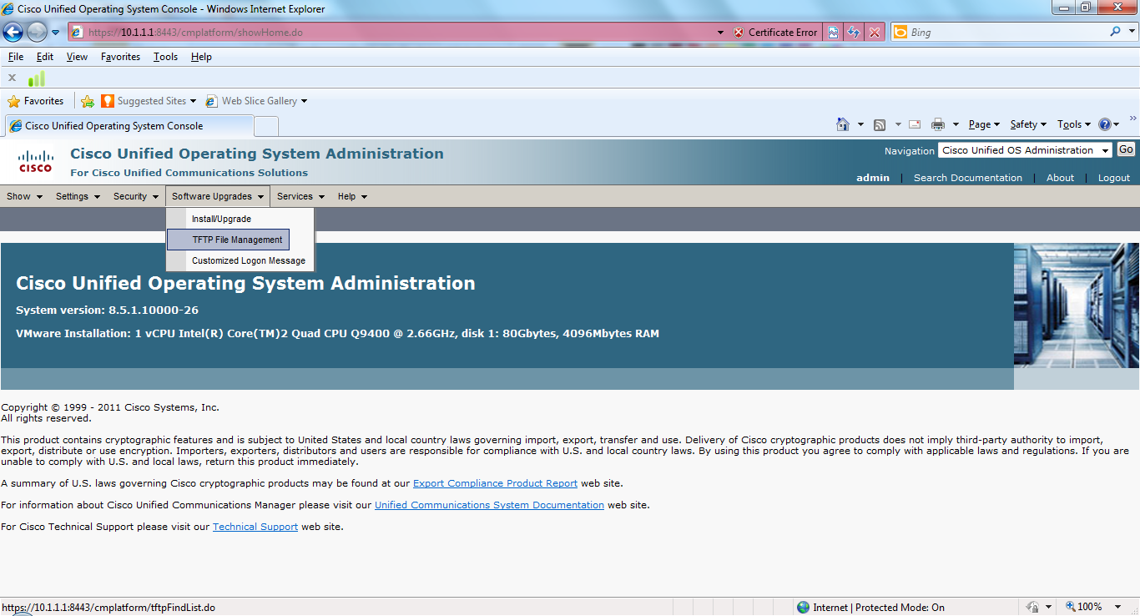Open Unified Communications System Documentation link
The width and height of the screenshot is (1140, 616).
489,505
